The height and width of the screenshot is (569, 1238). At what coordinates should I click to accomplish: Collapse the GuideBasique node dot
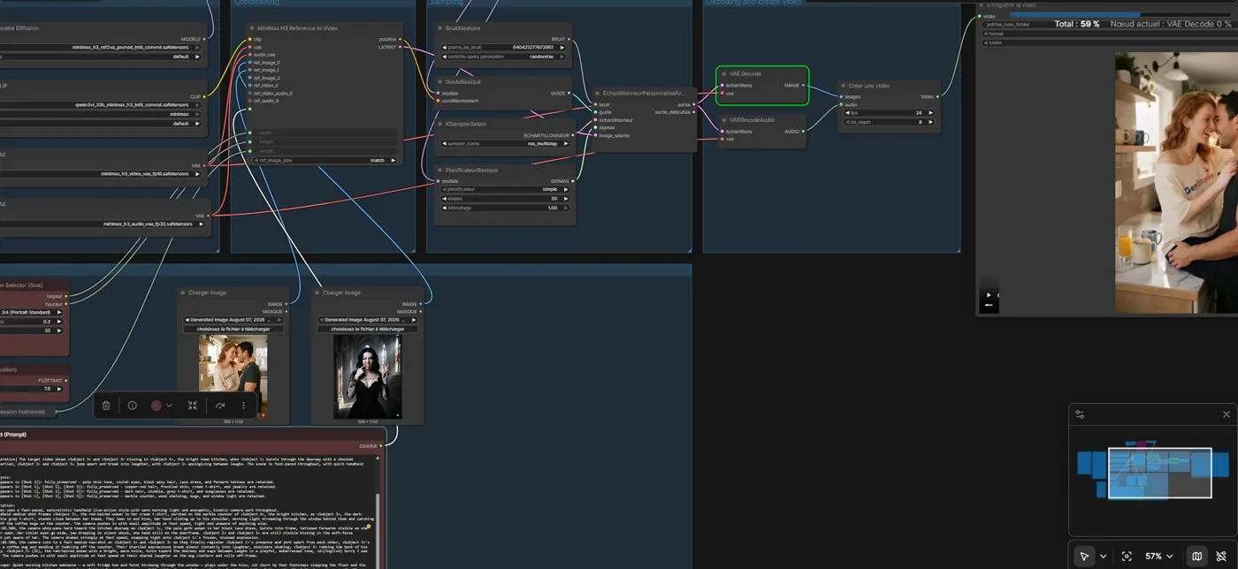pos(439,81)
